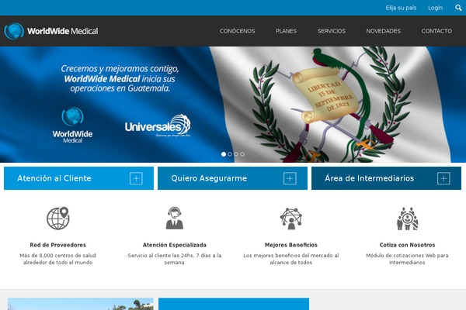The height and width of the screenshot is (310, 466).
Task: Open the CONÓCENOS menu
Action: [237, 31]
